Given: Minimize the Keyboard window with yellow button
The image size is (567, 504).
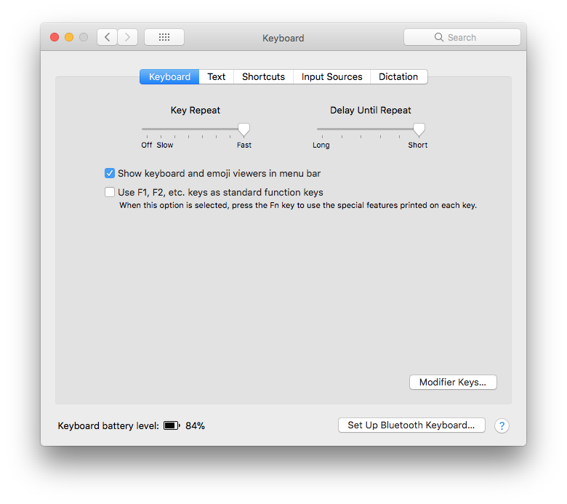Looking at the screenshot, I should (69, 37).
